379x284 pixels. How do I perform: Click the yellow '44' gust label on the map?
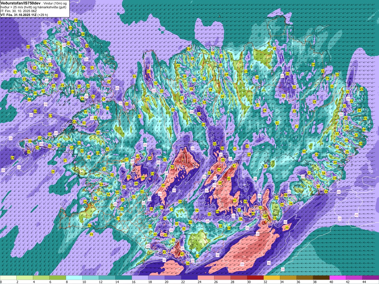click(219, 170)
